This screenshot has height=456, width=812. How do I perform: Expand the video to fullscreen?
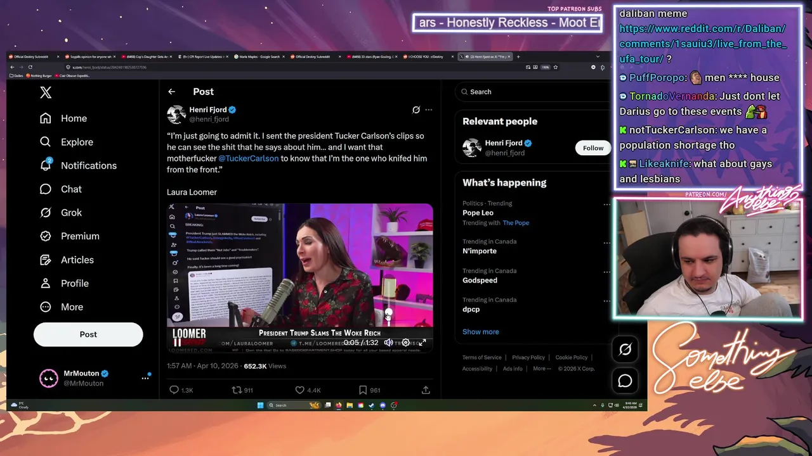(422, 343)
